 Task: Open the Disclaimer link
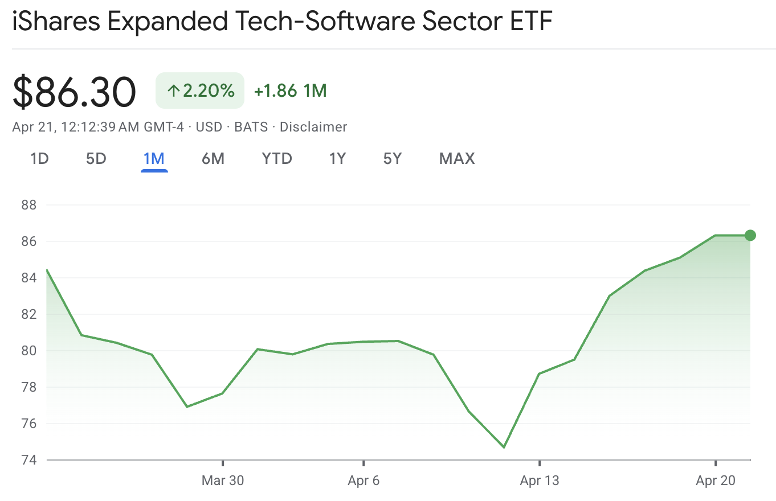(x=313, y=127)
